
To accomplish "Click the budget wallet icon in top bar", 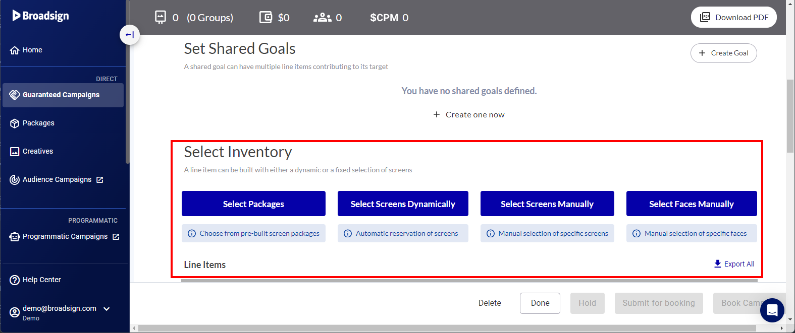I will tap(266, 18).
